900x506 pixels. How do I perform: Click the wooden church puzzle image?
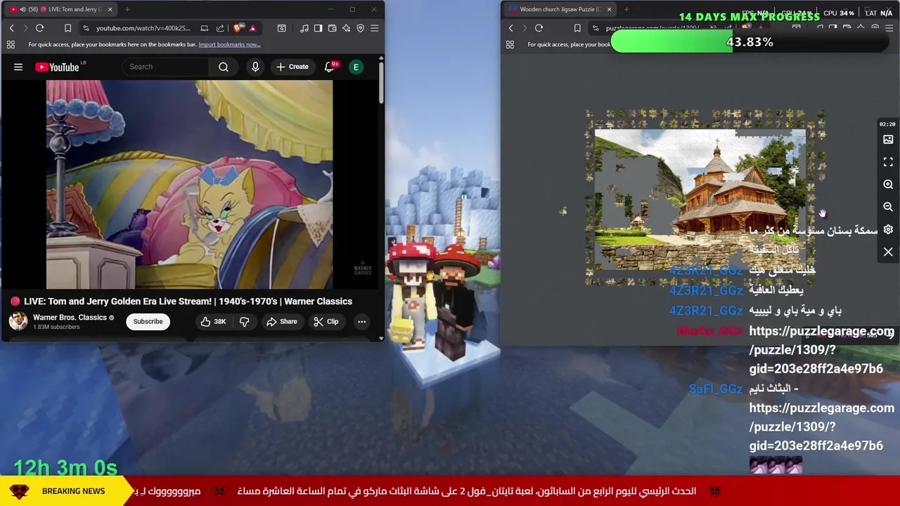[x=700, y=200]
